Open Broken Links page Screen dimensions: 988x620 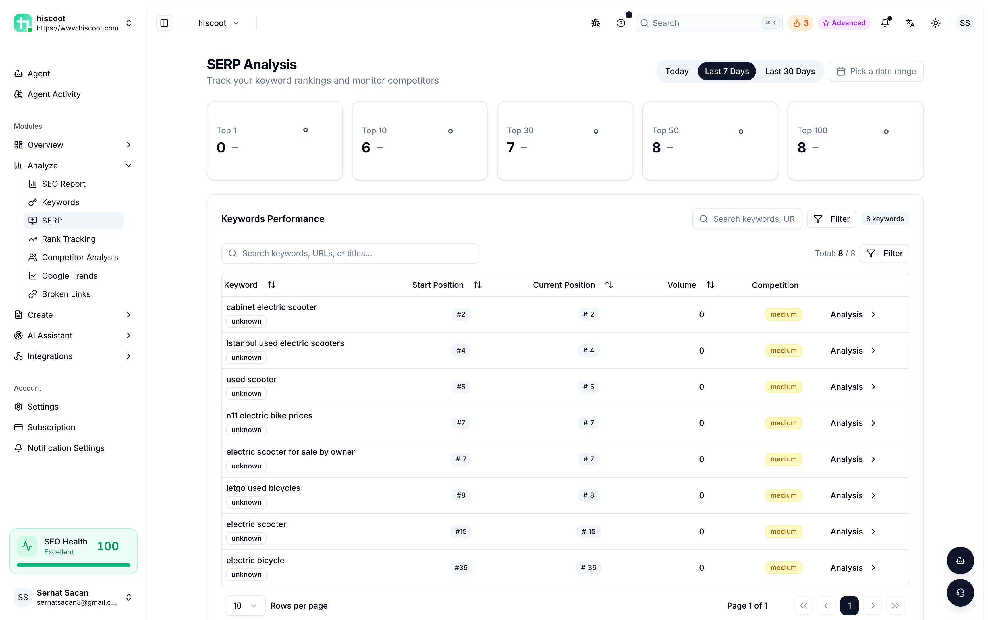pos(74,294)
